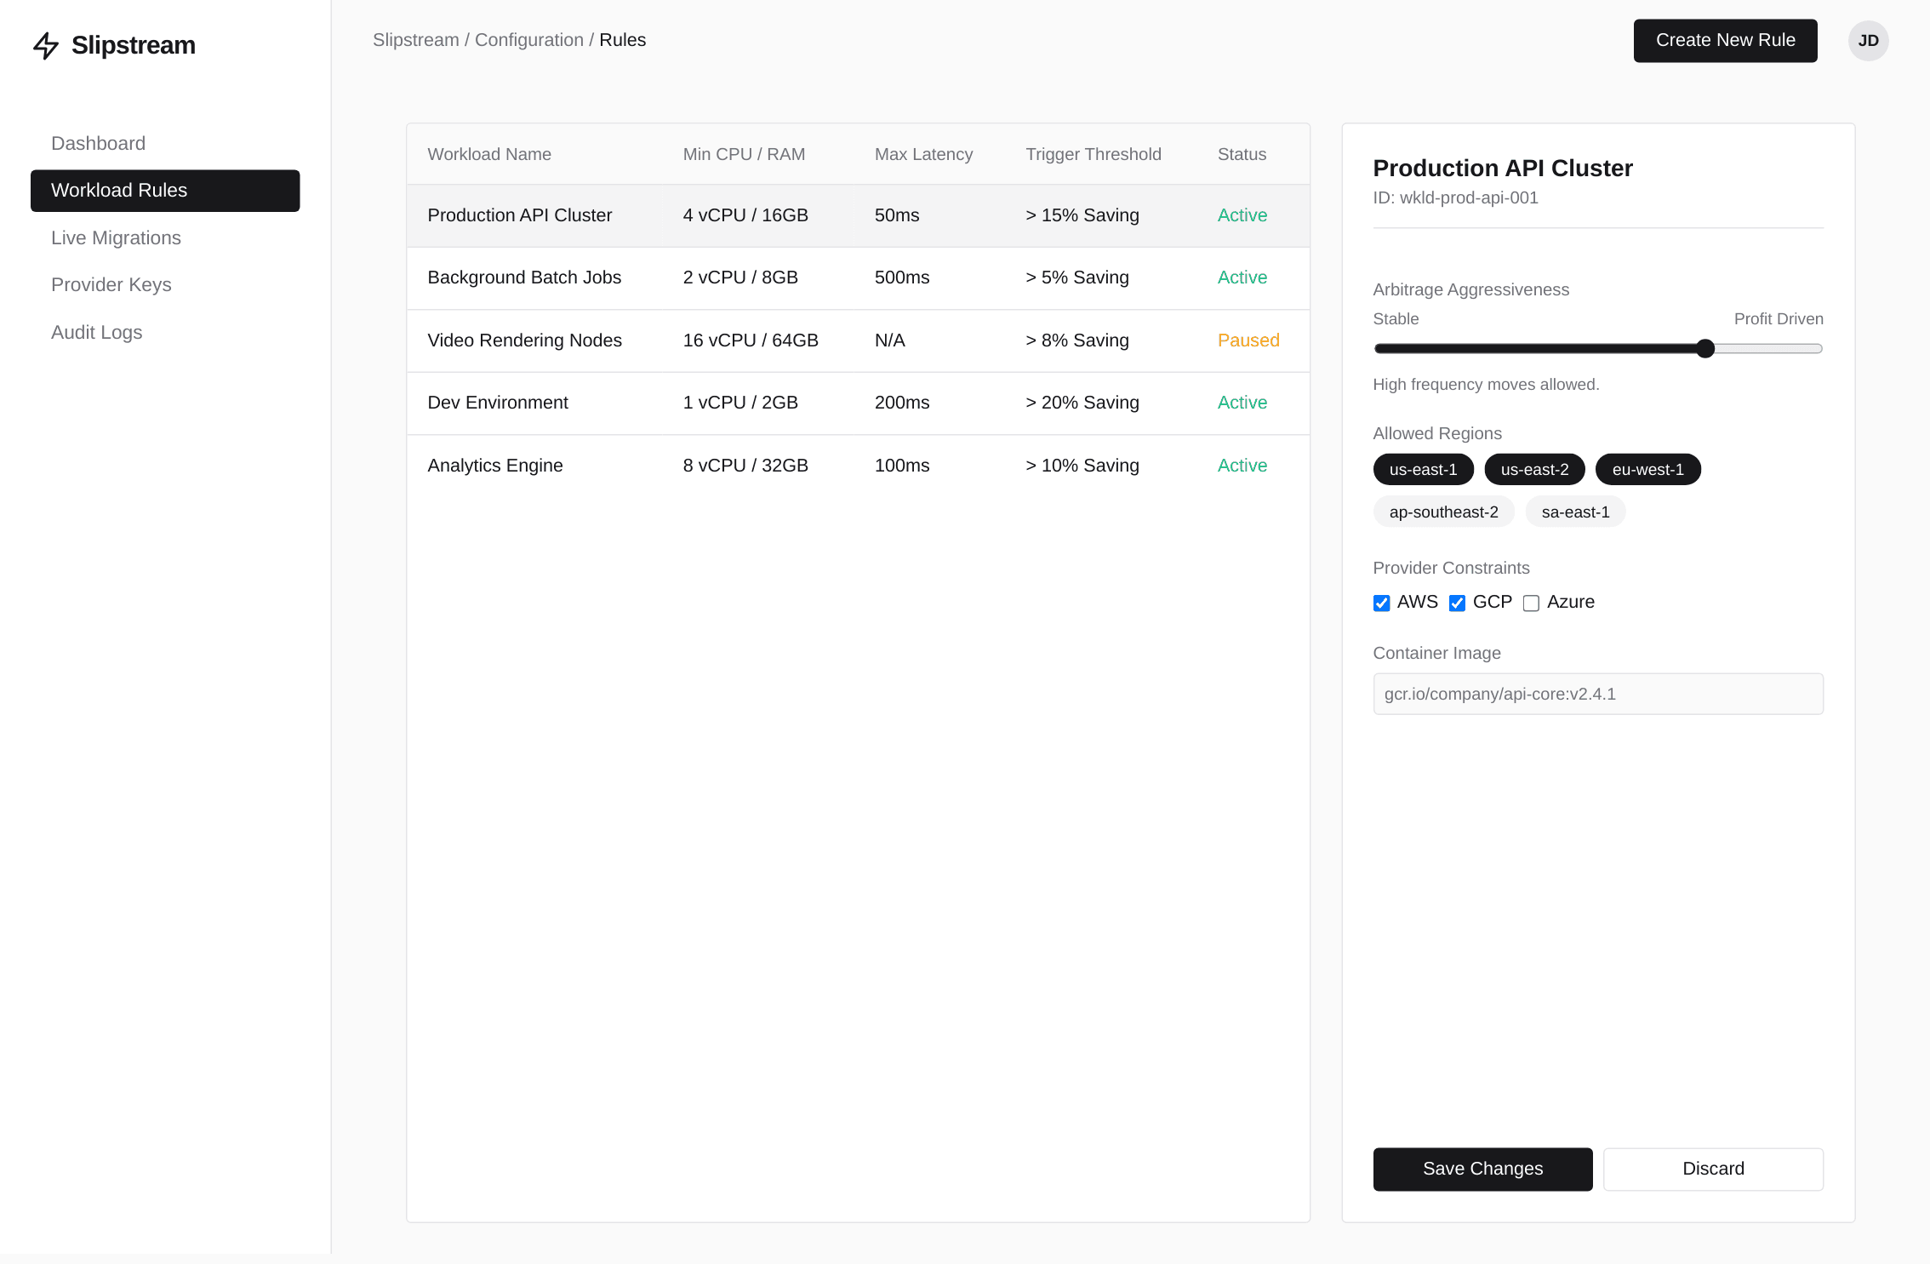
Task: Go to Live Migrations page
Action: [x=116, y=237]
